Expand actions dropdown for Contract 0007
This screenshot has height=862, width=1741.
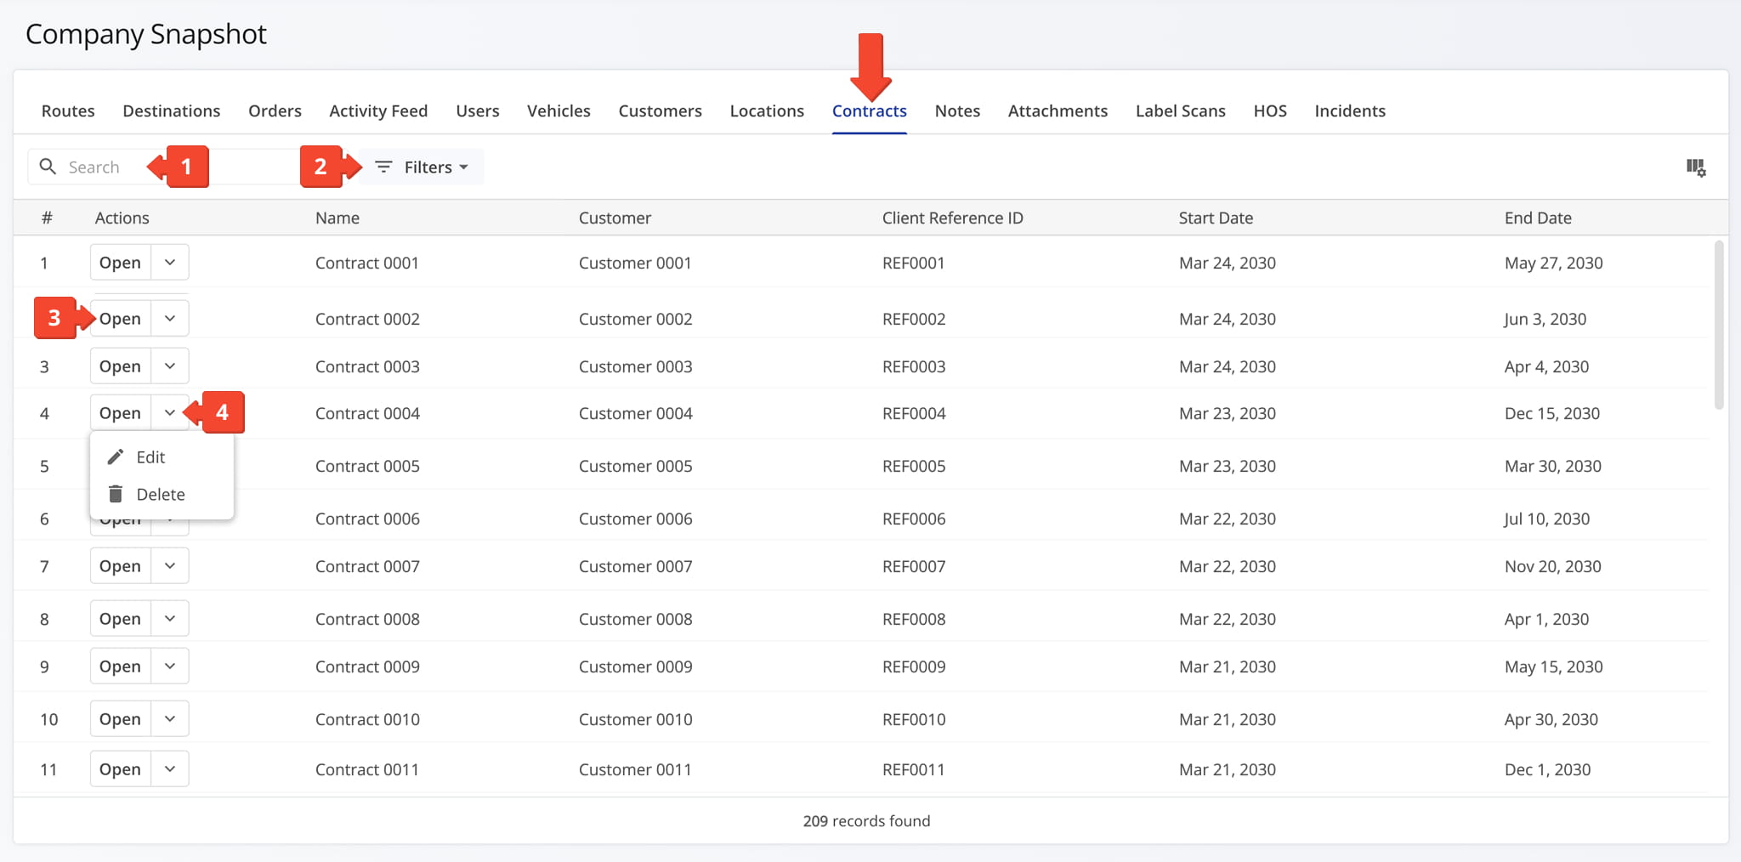[170, 565]
